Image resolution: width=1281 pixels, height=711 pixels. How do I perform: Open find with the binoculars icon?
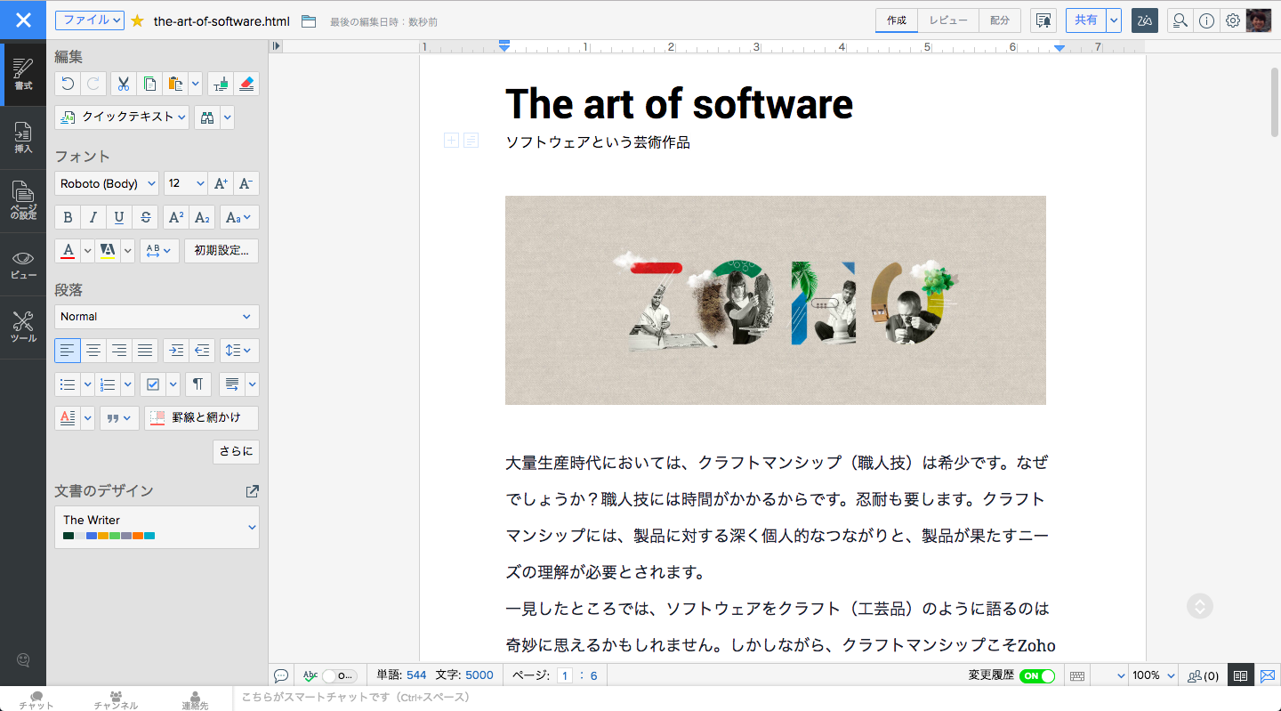tap(207, 117)
